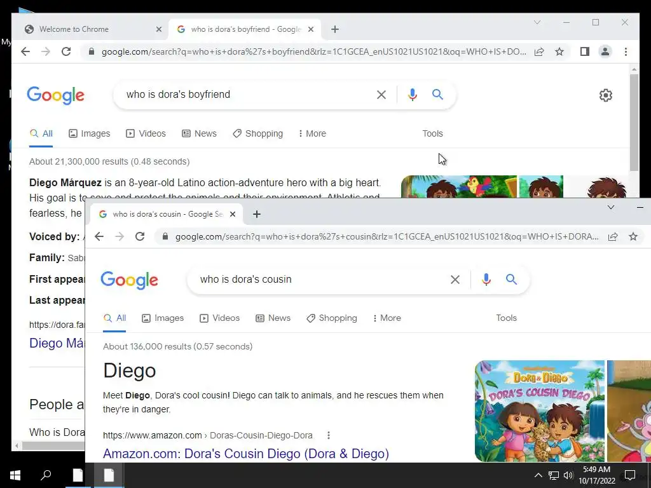Add new tab in back Chrome window
Viewport: 651px width, 488px height.
(335, 29)
